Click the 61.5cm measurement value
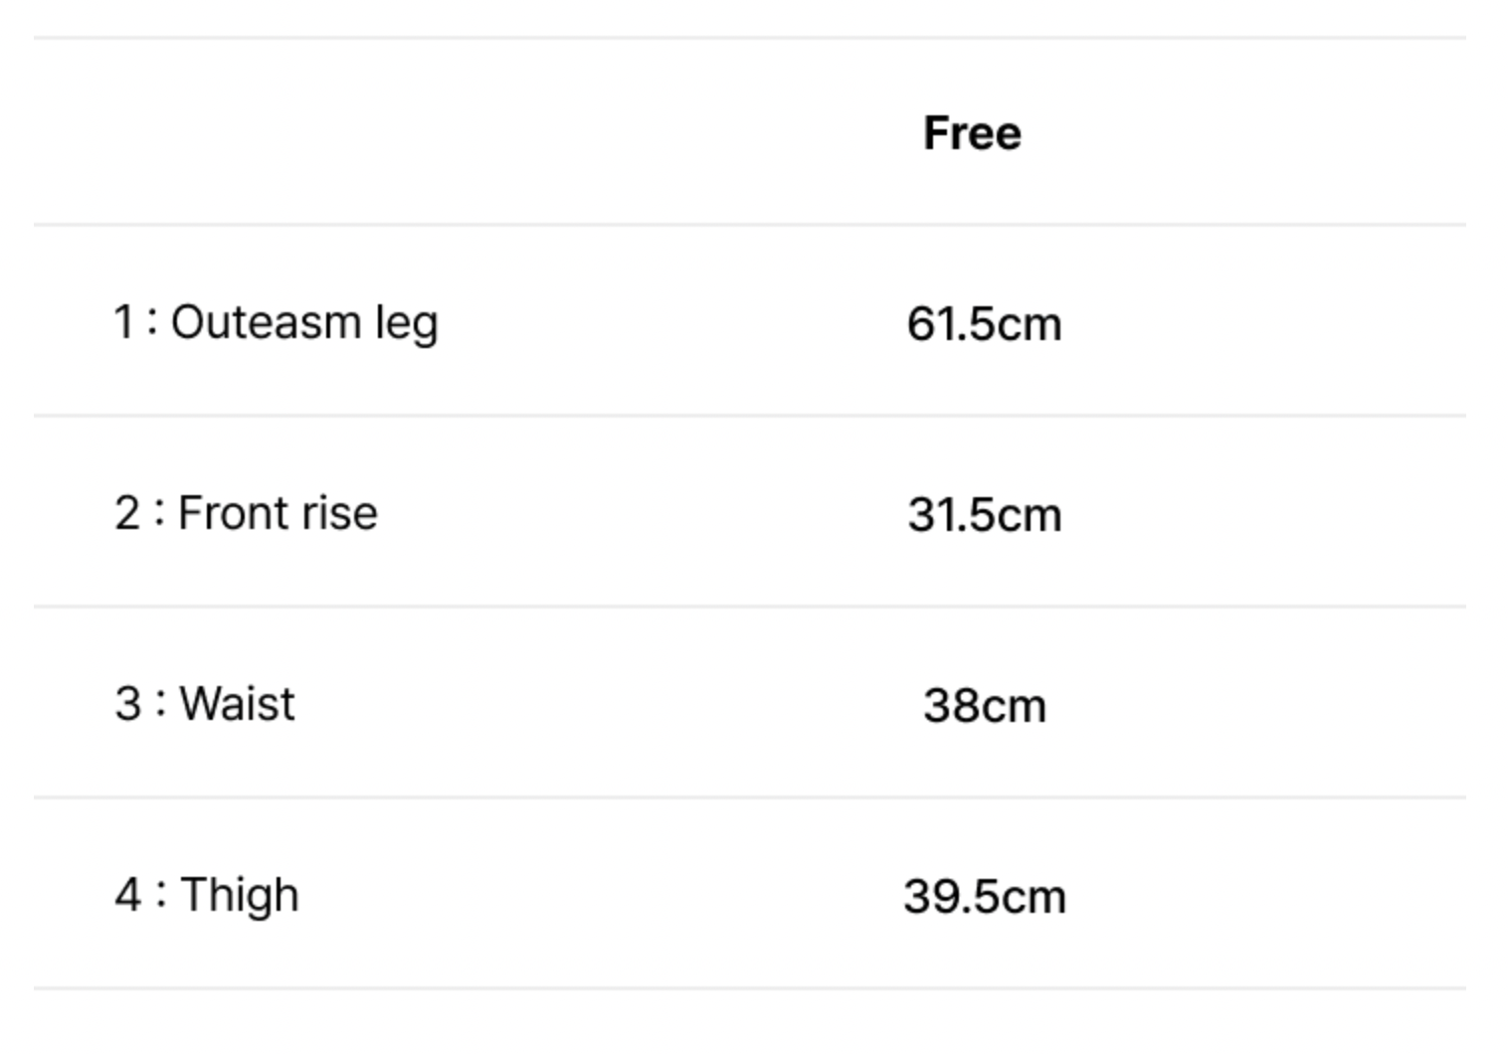This screenshot has width=1508, height=1054. coord(984,324)
